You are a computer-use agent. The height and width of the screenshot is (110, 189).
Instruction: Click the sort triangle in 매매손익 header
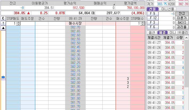pos(114,4)
